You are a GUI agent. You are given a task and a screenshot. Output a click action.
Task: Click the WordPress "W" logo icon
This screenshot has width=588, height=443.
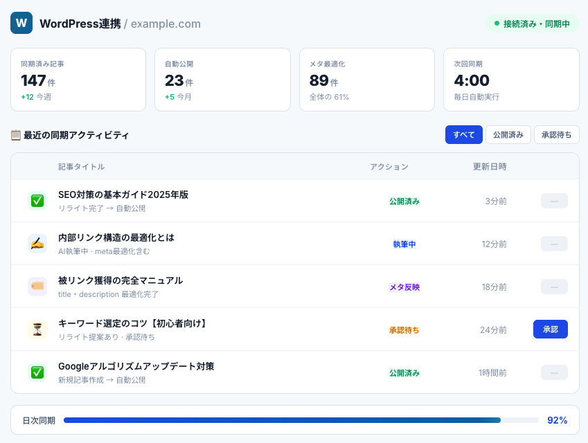[x=21, y=23]
